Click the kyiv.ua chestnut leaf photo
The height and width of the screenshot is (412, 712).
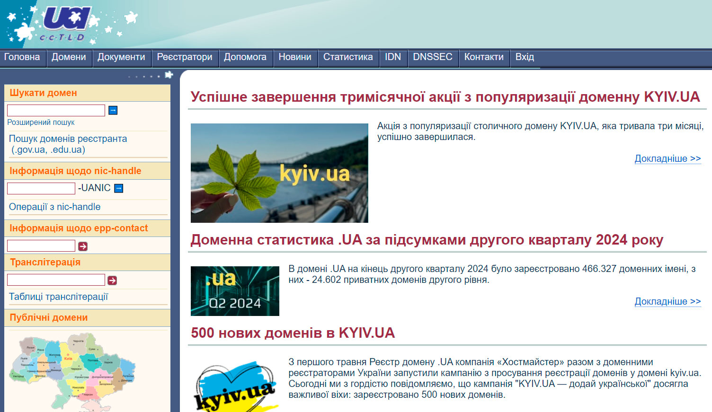point(279,173)
